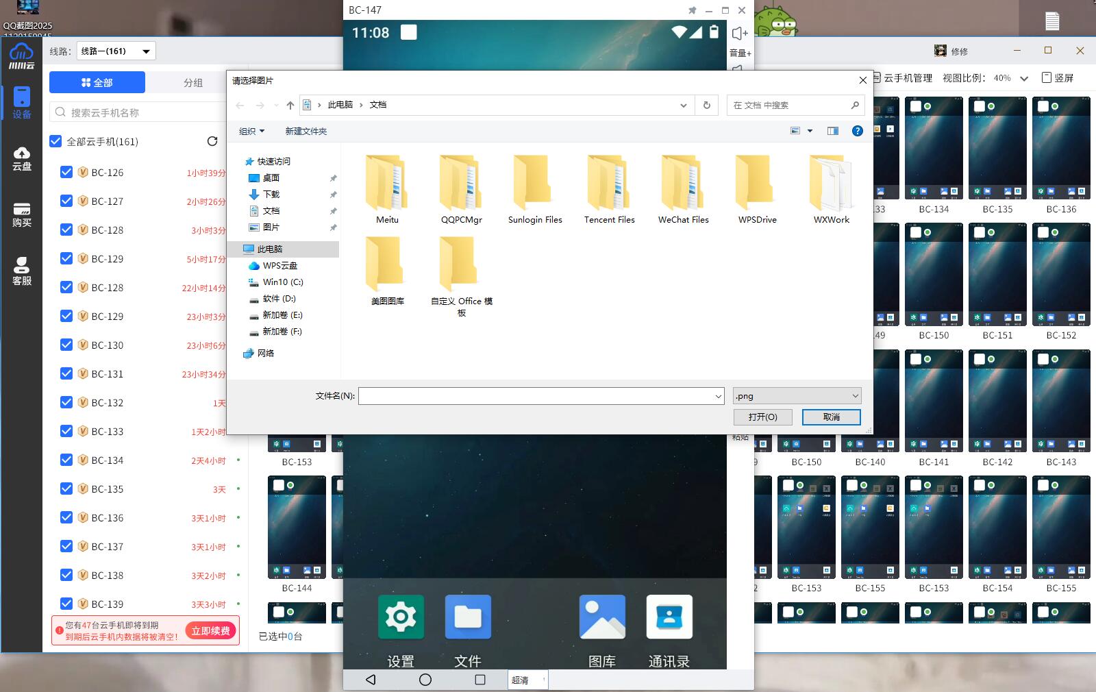Open the 设置 settings app on phone

pyautogui.click(x=401, y=617)
